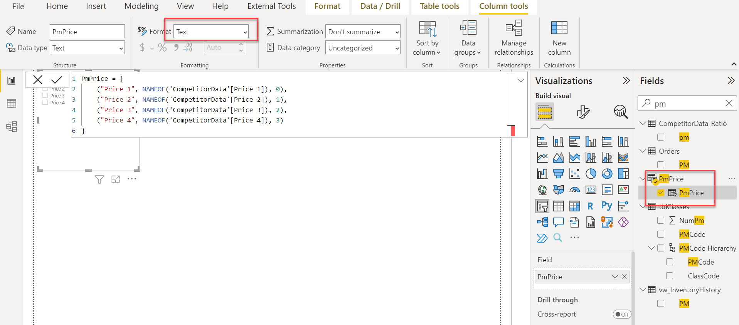Open Model view in left sidebar

pyautogui.click(x=12, y=127)
